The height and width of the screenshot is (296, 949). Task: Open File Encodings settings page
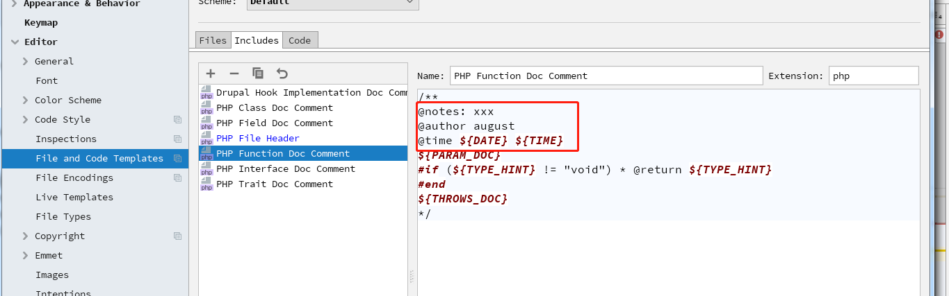pyautogui.click(x=74, y=177)
